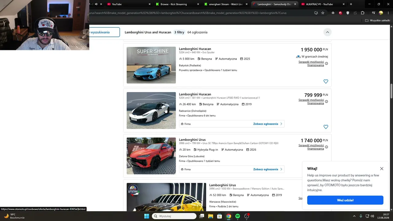This screenshot has width=393, height=221.
Task: Show hidden system tray icons
Action: [x=354, y=216]
